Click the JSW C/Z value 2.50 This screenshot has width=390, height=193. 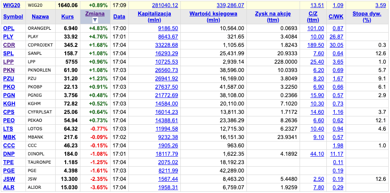[318, 179]
